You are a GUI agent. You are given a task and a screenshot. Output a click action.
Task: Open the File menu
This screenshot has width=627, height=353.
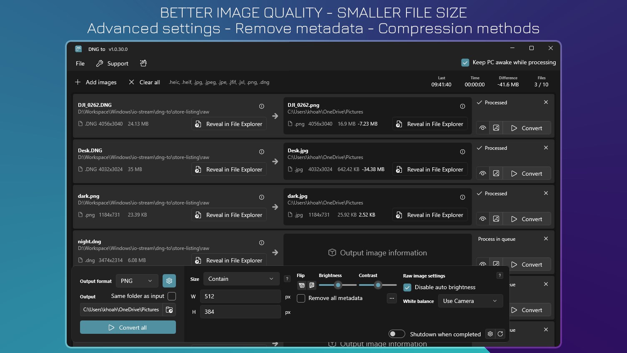80,63
